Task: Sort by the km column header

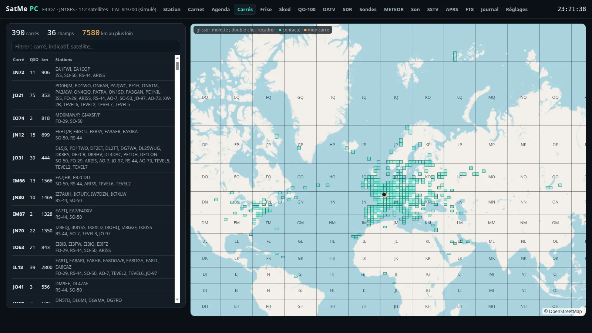Action: [x=45, y=60]
